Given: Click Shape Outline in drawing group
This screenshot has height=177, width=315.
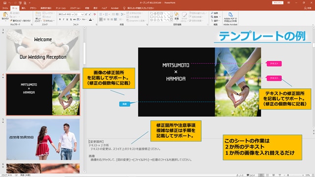Looking at the screenshot, I should (x=196, y=17).
